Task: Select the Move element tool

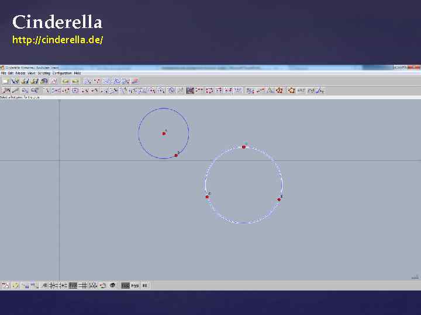Action: 6,90
